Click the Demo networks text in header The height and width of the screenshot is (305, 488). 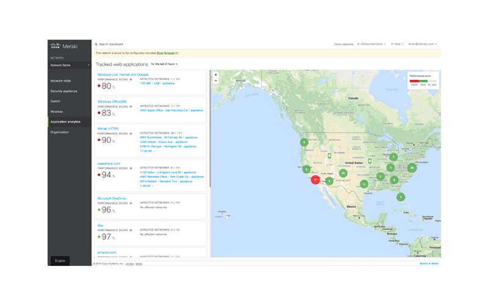coord(343,44)
